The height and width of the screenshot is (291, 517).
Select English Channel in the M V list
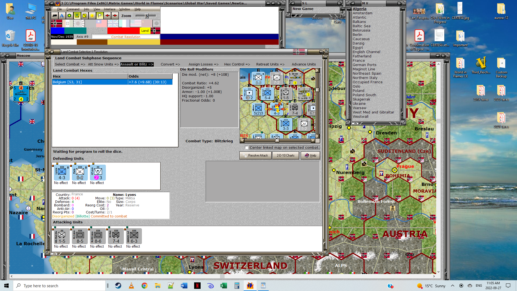tap(366, 52)
